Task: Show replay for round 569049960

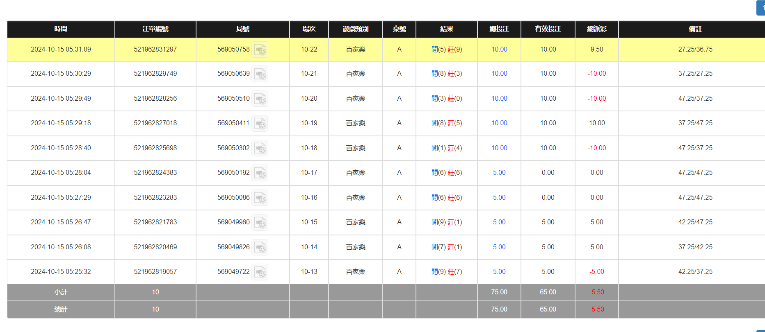Action: pos(260,223)
